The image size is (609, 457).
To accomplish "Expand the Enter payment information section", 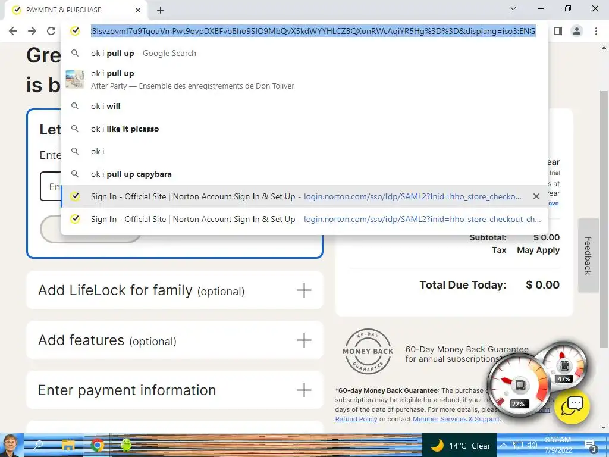I will point(175,390).
